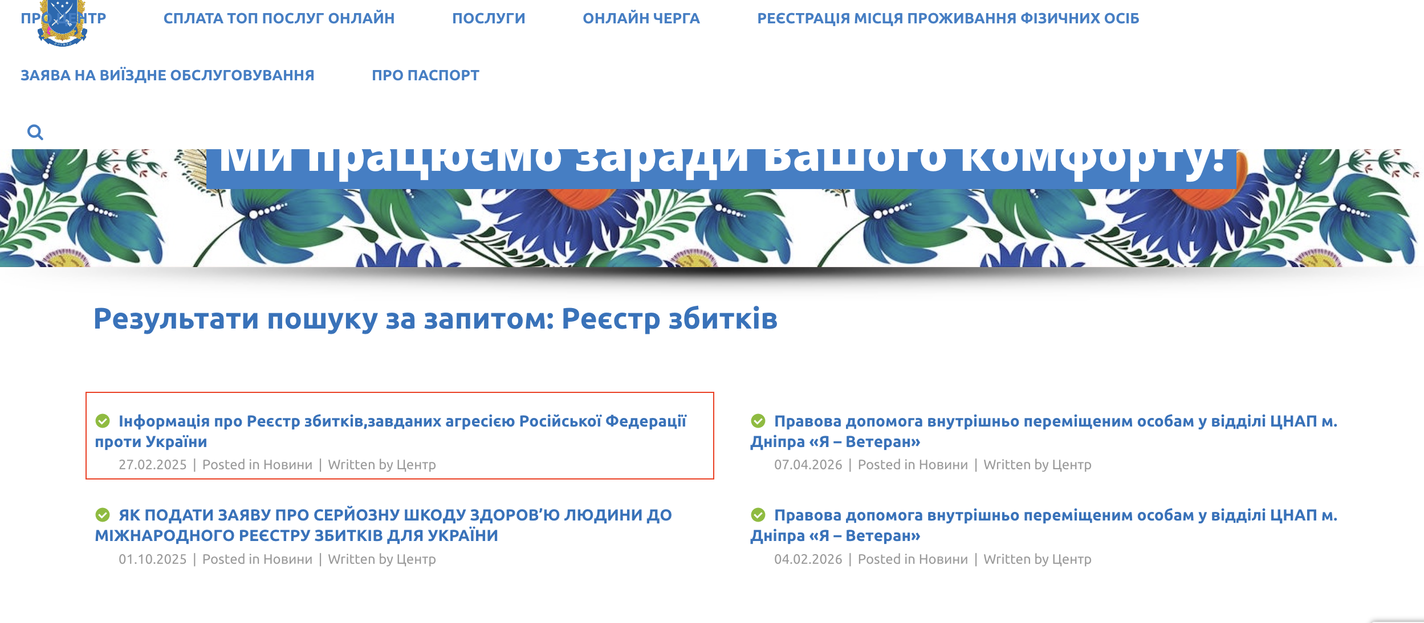This screenshot has height=623, width=1424.
Task: Open the Заява на виїздне обслуговування menu item
Action: (168, 75)
